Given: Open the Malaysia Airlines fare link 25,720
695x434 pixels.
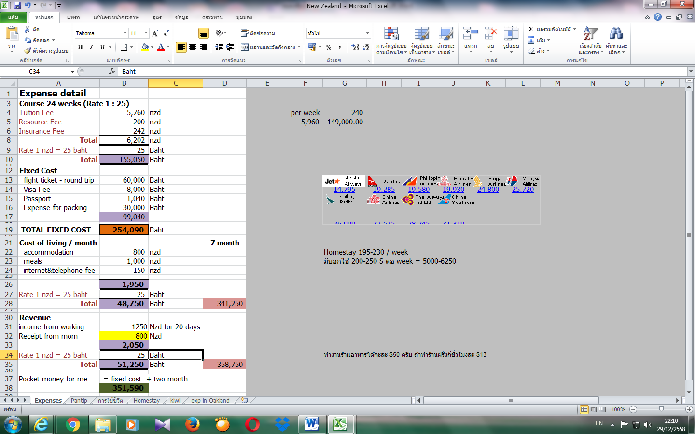Looking at the screenshot, I should coord(523,190).
